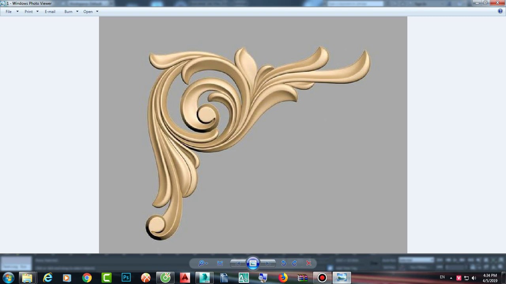Viewport: 506px width, 284px height.
Task: Launch Internet Explorer from taskbar
Action: coord(47,278)
